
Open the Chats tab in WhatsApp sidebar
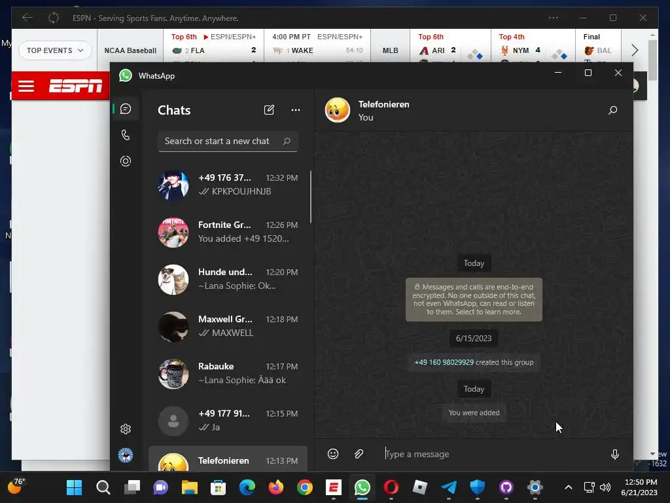pos(126,109)
